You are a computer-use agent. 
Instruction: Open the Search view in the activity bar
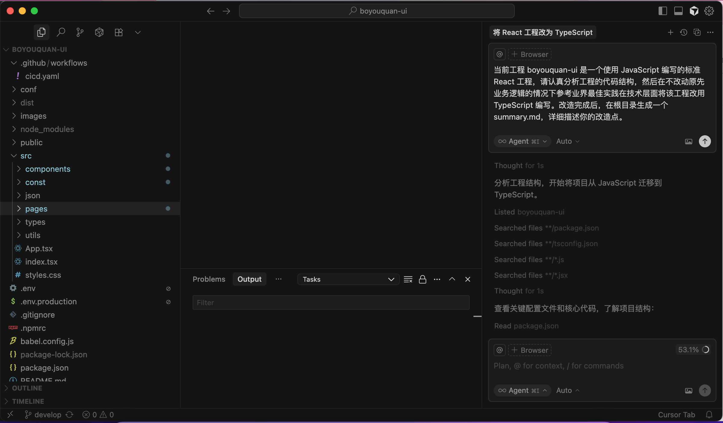coord(61,32)
